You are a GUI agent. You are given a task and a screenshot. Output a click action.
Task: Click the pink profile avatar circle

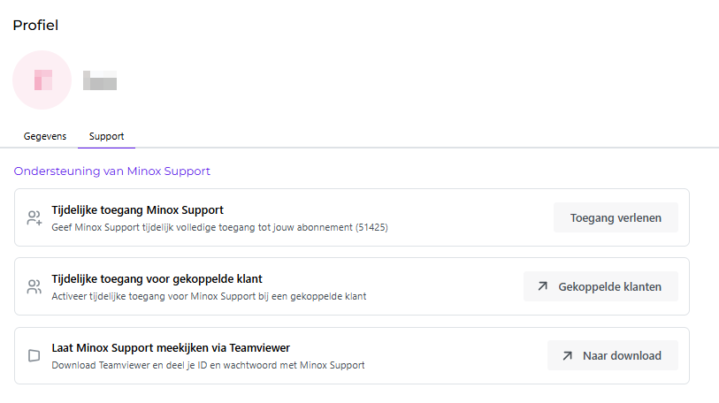coord(42,80)
